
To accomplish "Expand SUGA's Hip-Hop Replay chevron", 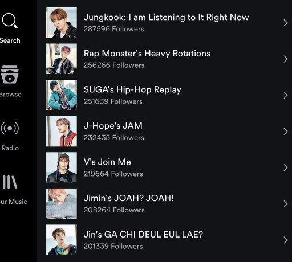I will (285, 95).
